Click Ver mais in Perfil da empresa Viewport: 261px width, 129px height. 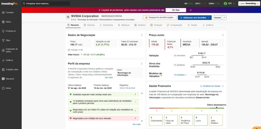click(x=109, y=78)
